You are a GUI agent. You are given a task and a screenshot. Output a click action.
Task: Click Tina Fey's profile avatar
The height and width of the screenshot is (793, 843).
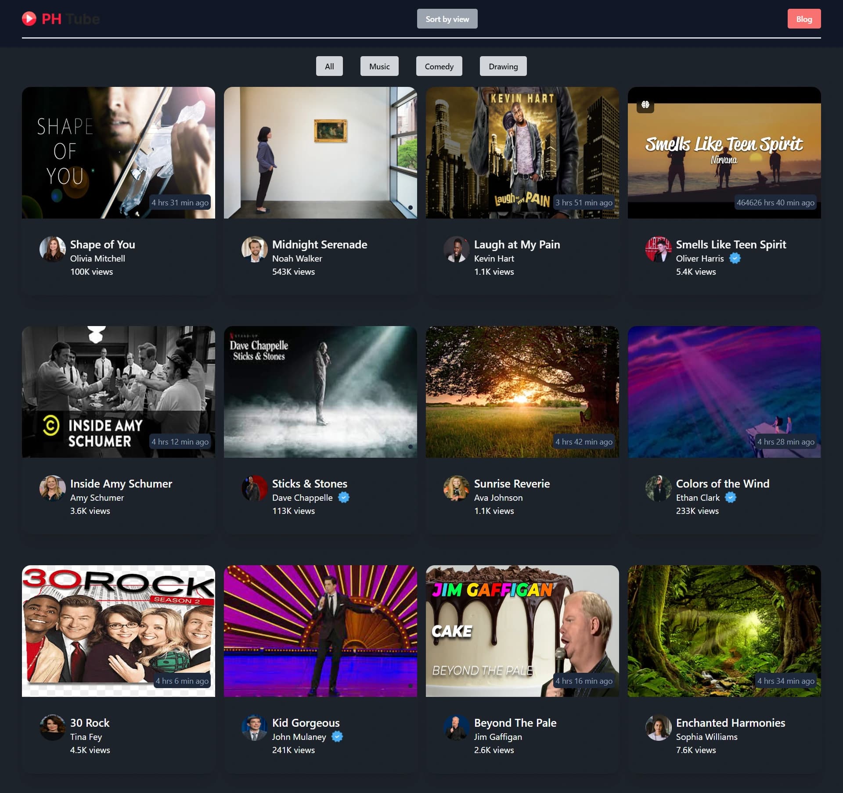click(53, 728)
